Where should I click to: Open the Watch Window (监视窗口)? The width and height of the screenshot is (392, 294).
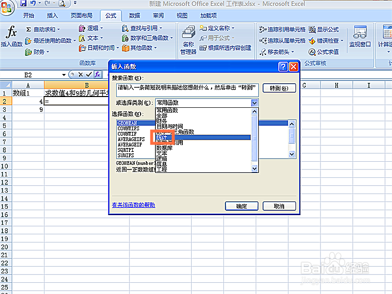tap(360, 36)
